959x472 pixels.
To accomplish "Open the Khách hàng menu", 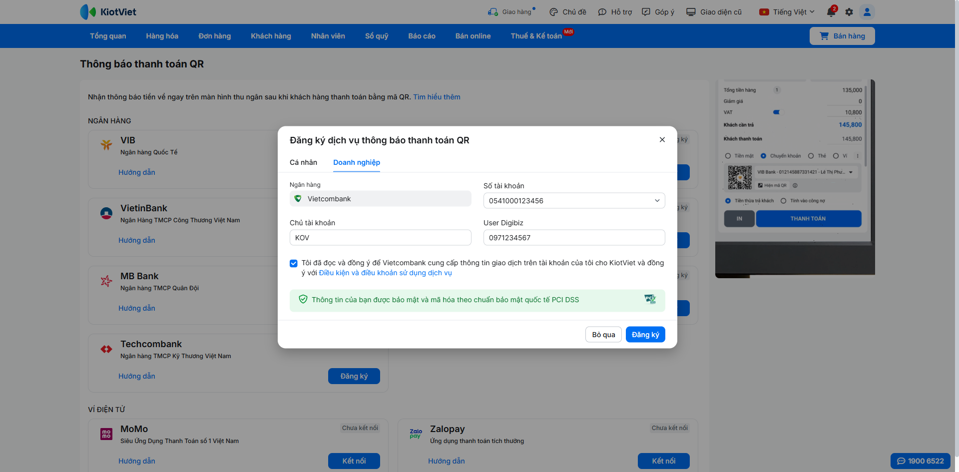I will point(271,36).
